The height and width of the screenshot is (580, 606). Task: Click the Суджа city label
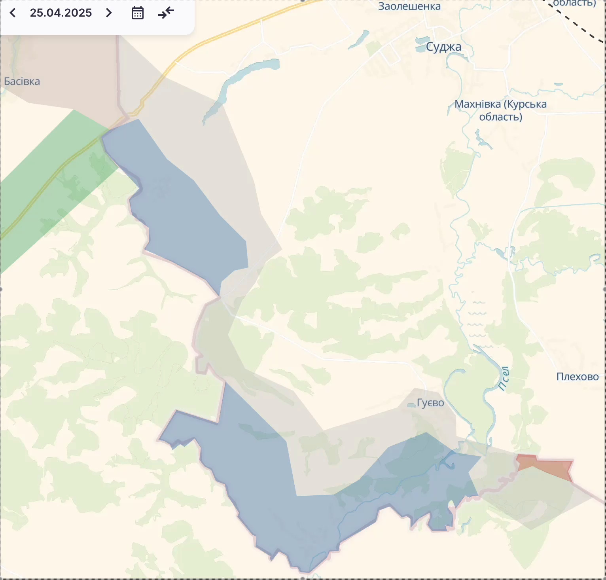443,47
